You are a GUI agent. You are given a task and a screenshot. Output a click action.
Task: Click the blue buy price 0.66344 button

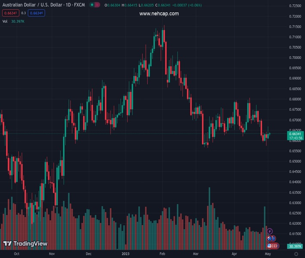click(x=37, y=13)
